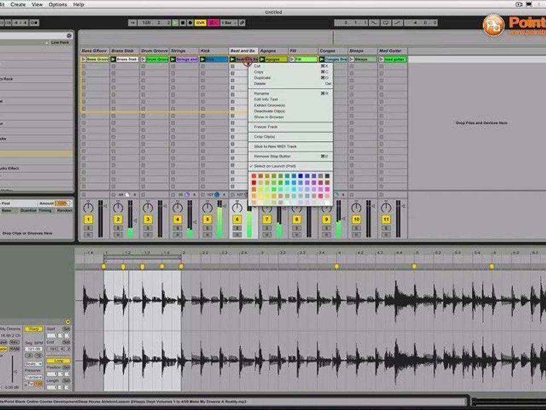Pick the magenta swatch in third palette row

[328, 189]
